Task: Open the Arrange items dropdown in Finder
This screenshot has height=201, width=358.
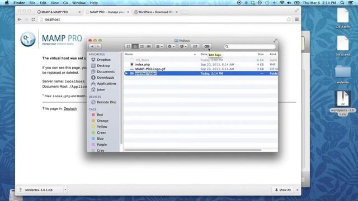Action: point(159,46)
